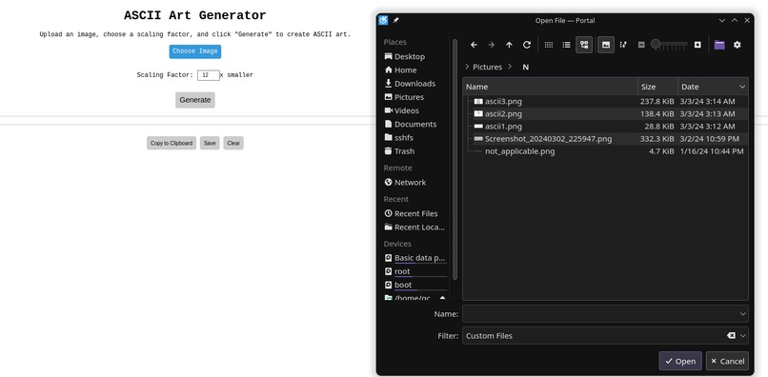768x377 pixels.
Task: Select the detailed tree view mode
Action: point(584,45)
